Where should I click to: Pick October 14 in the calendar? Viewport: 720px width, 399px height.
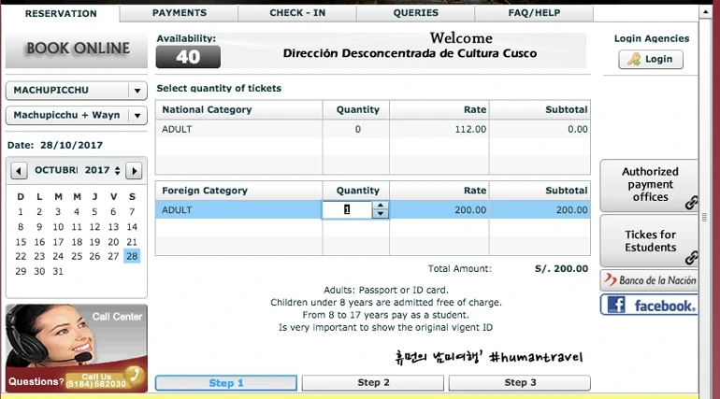point(132,227)
